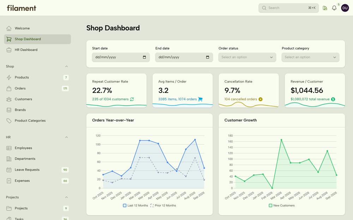Click the cart icon on Avg Items card

[x=200, y=99]
